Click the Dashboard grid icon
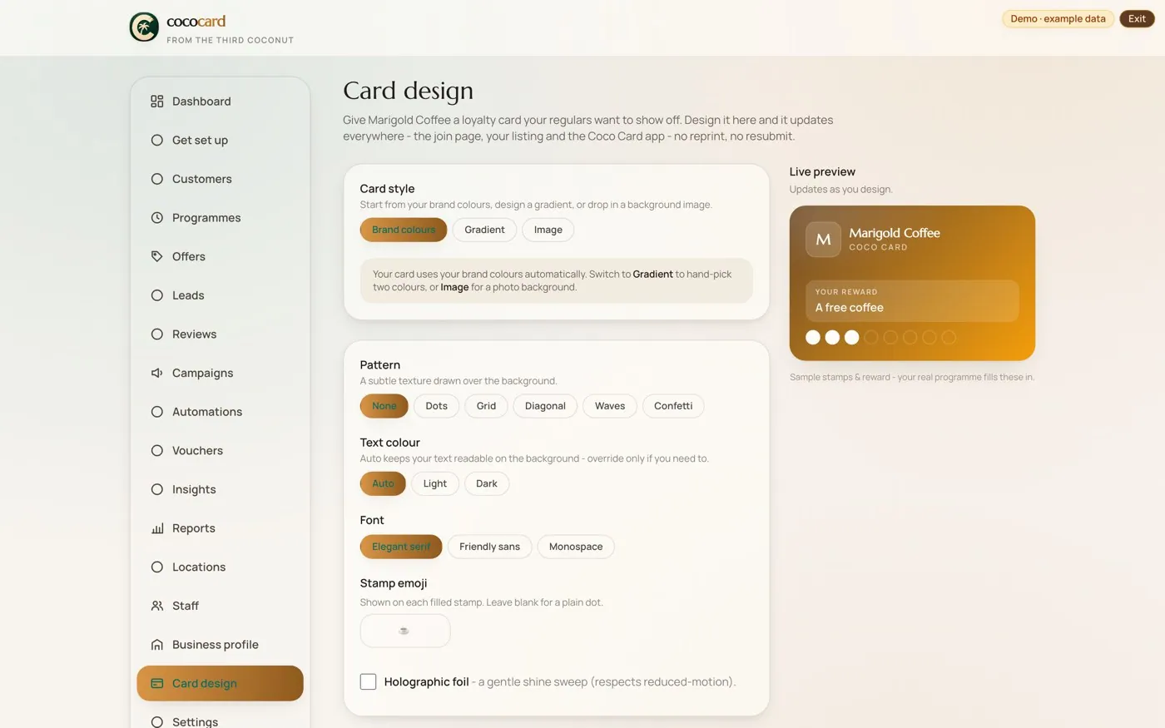1165x728 pixels. (156, 102)
